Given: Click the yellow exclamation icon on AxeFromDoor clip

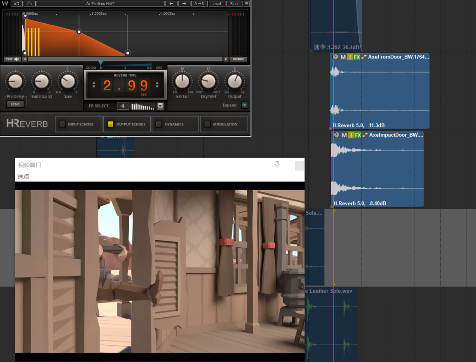Looking at the screenshot, I should click(350, 57).
